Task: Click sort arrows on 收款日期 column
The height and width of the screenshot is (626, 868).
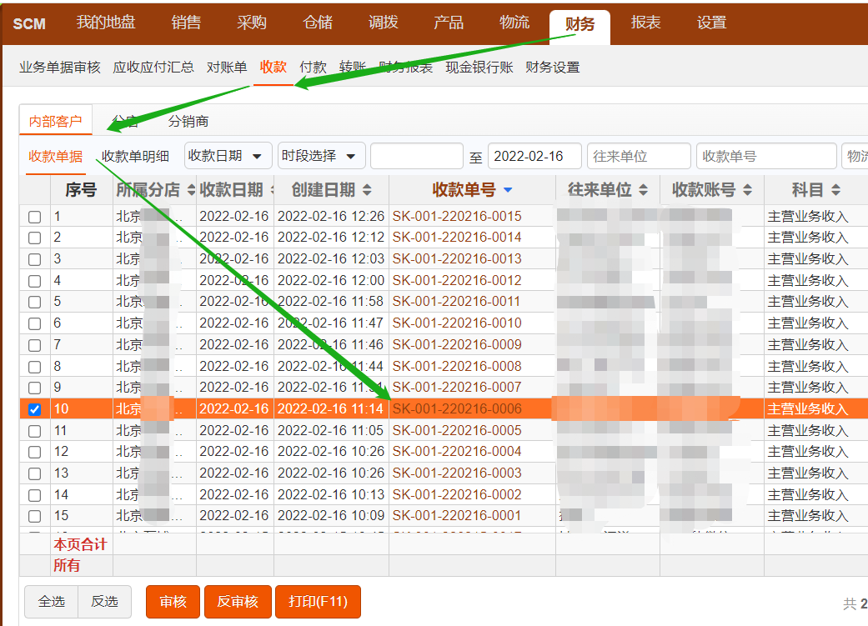Action: click(x=270, y=190)
